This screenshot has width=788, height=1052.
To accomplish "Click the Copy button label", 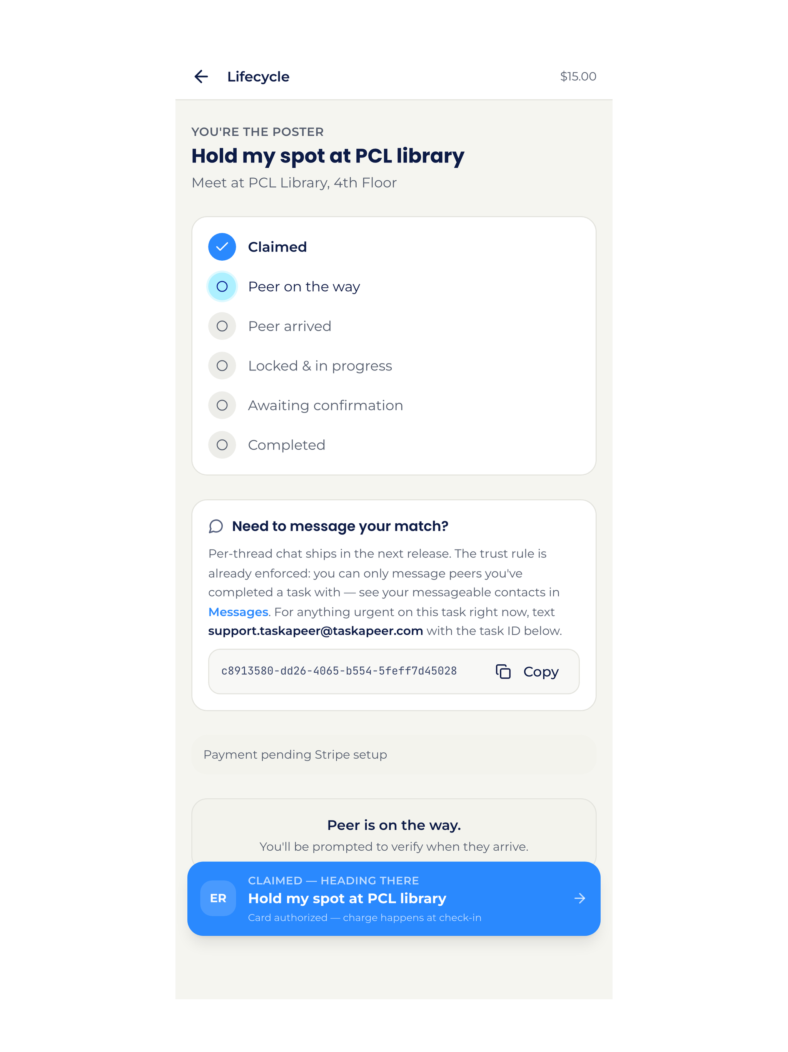I will (541, 672).
